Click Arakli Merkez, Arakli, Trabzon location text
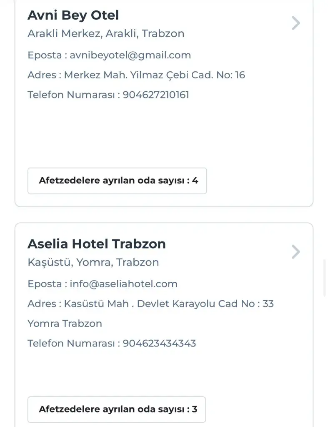 106,34
